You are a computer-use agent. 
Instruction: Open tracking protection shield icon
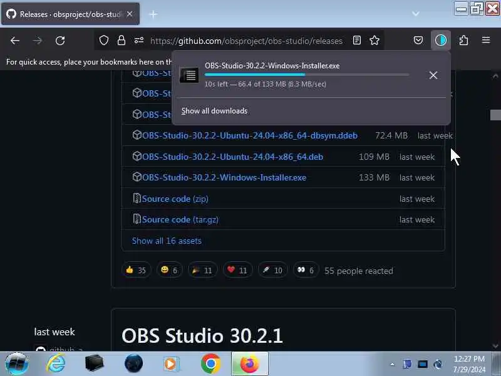(x=104, y=40)
